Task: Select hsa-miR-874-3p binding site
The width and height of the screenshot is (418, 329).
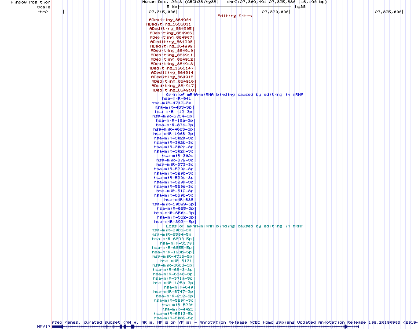Action: pyautogui.click(x=174, y=125)
